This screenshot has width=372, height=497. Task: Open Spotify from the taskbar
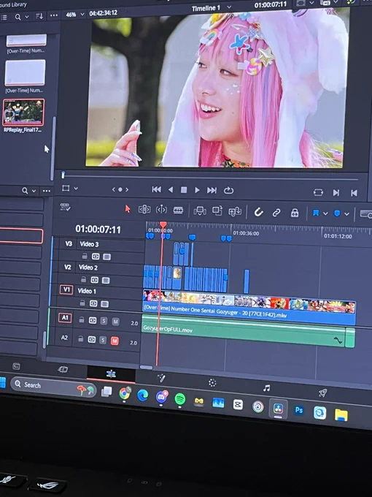[180, 398]
